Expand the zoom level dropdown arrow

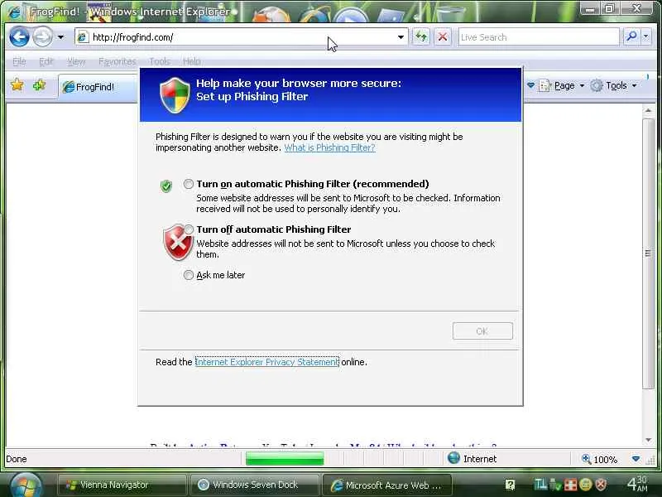[636, 459]
